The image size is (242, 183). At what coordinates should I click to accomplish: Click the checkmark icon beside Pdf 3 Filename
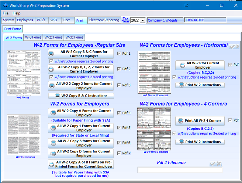click(212, 164)
